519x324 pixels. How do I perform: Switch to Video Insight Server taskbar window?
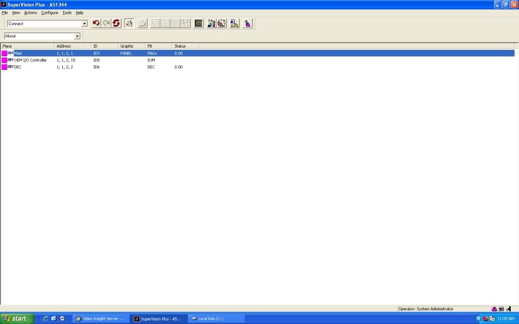click(x=101, y=319)
